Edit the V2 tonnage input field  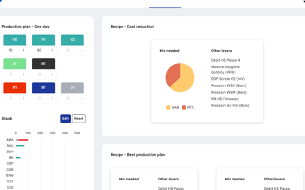coord(69,50)
